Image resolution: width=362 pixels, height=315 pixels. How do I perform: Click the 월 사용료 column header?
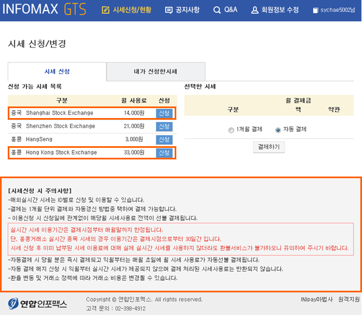tap(134, 100)
